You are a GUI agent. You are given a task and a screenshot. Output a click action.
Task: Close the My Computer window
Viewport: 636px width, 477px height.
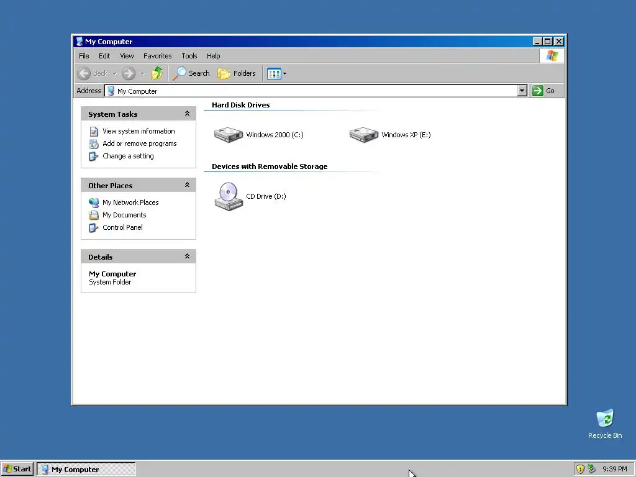click(x=559, y=42)
